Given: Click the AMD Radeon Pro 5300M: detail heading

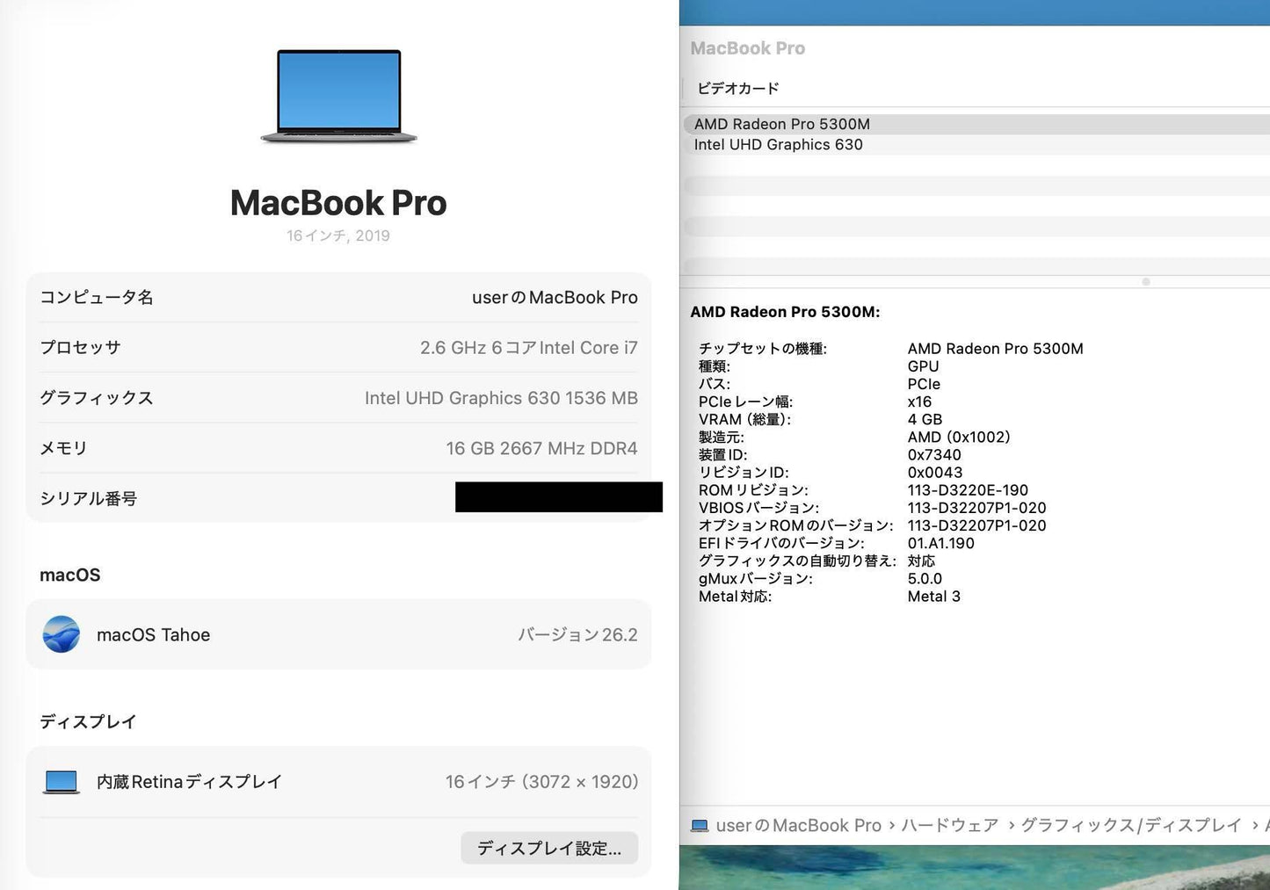Looking at the screenshot, I should tap(785, 312).
